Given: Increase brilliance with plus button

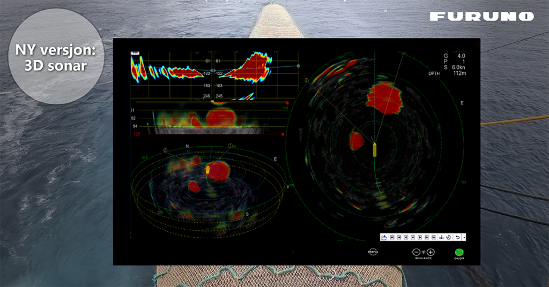Looking at the screenshot, I should [x=431, y=252].
